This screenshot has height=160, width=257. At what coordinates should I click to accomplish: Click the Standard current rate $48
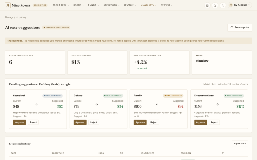point(16,107)
